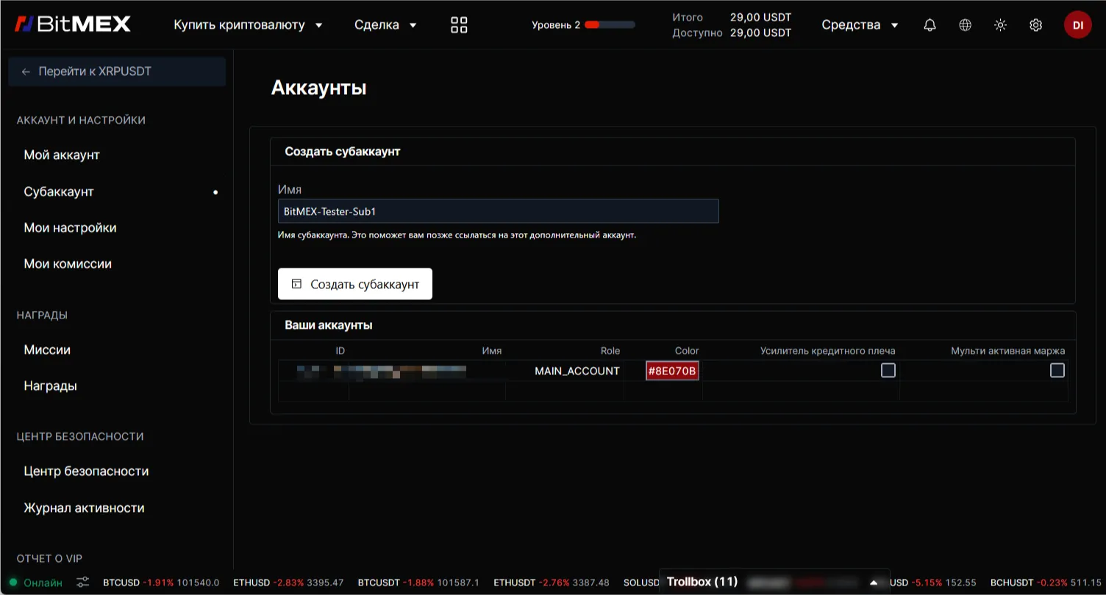Image resolution: width=1106 pixels, height=595 pixels.
Task: Open Центр безопасности sidebar item
Action: pyautogui.click(x=86, y=471)
